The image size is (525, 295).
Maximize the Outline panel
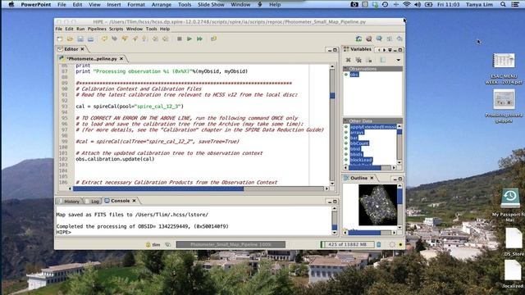pyautogui.click(x=400, y=179)
